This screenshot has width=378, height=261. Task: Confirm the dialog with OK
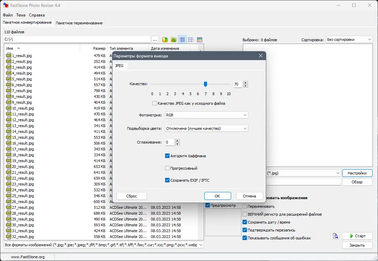click(x=217, y=196)
